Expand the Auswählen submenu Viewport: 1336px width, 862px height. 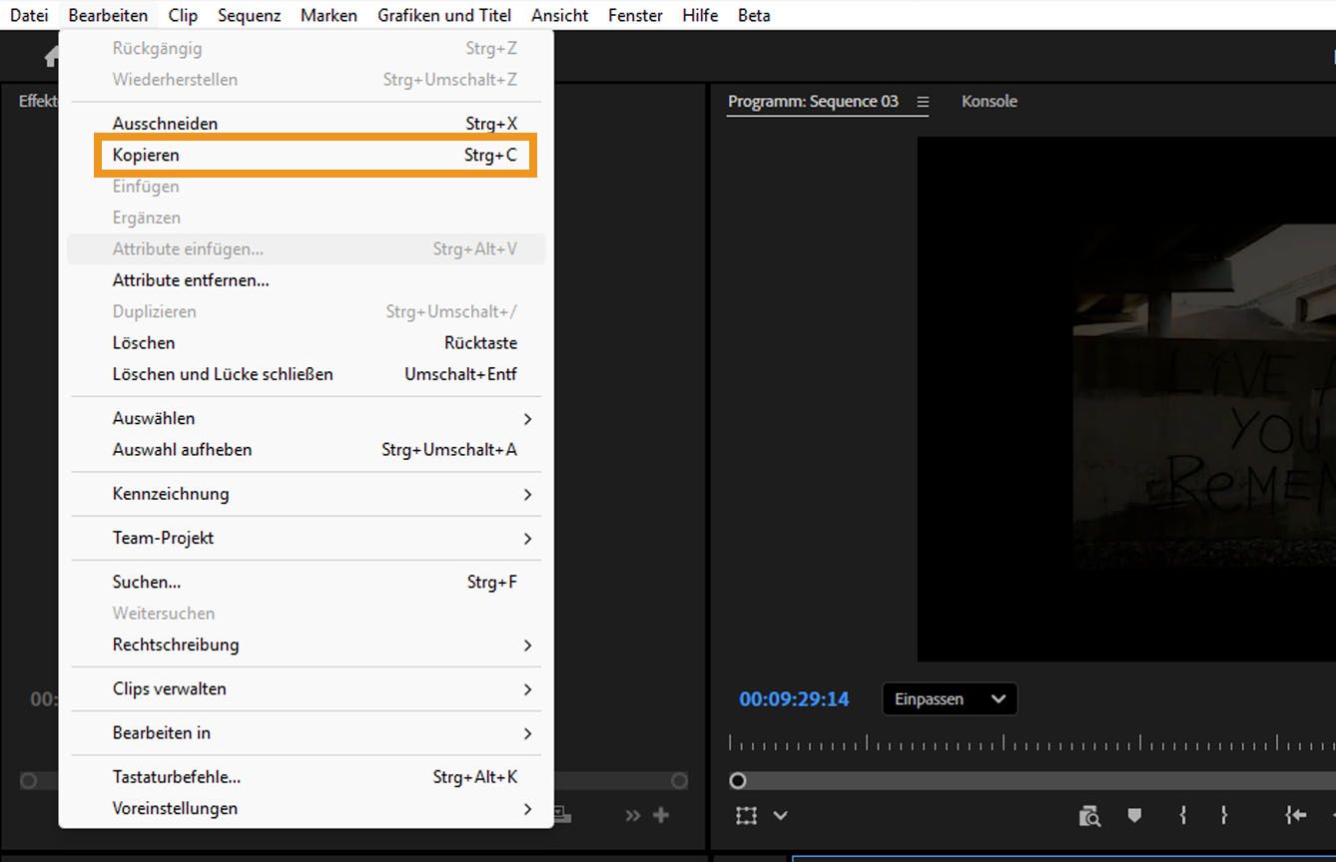[306, 418]
